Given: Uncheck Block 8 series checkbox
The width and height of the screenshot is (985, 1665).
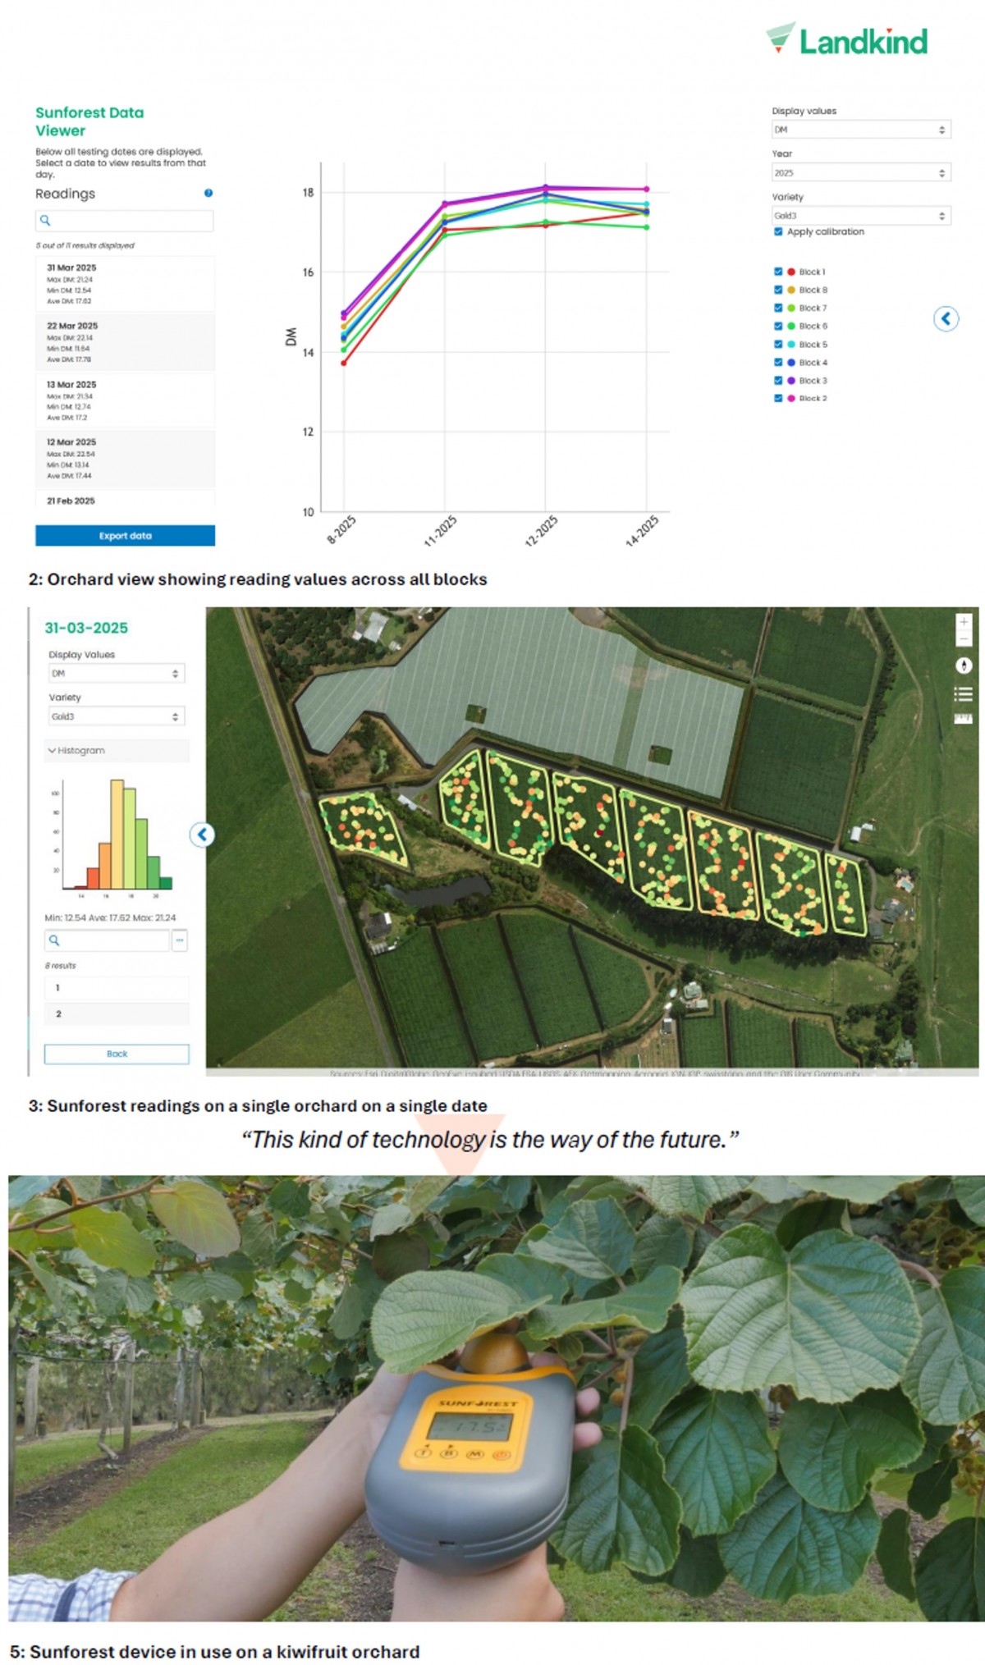Looking at the screenshot, I should click(778, 290).
